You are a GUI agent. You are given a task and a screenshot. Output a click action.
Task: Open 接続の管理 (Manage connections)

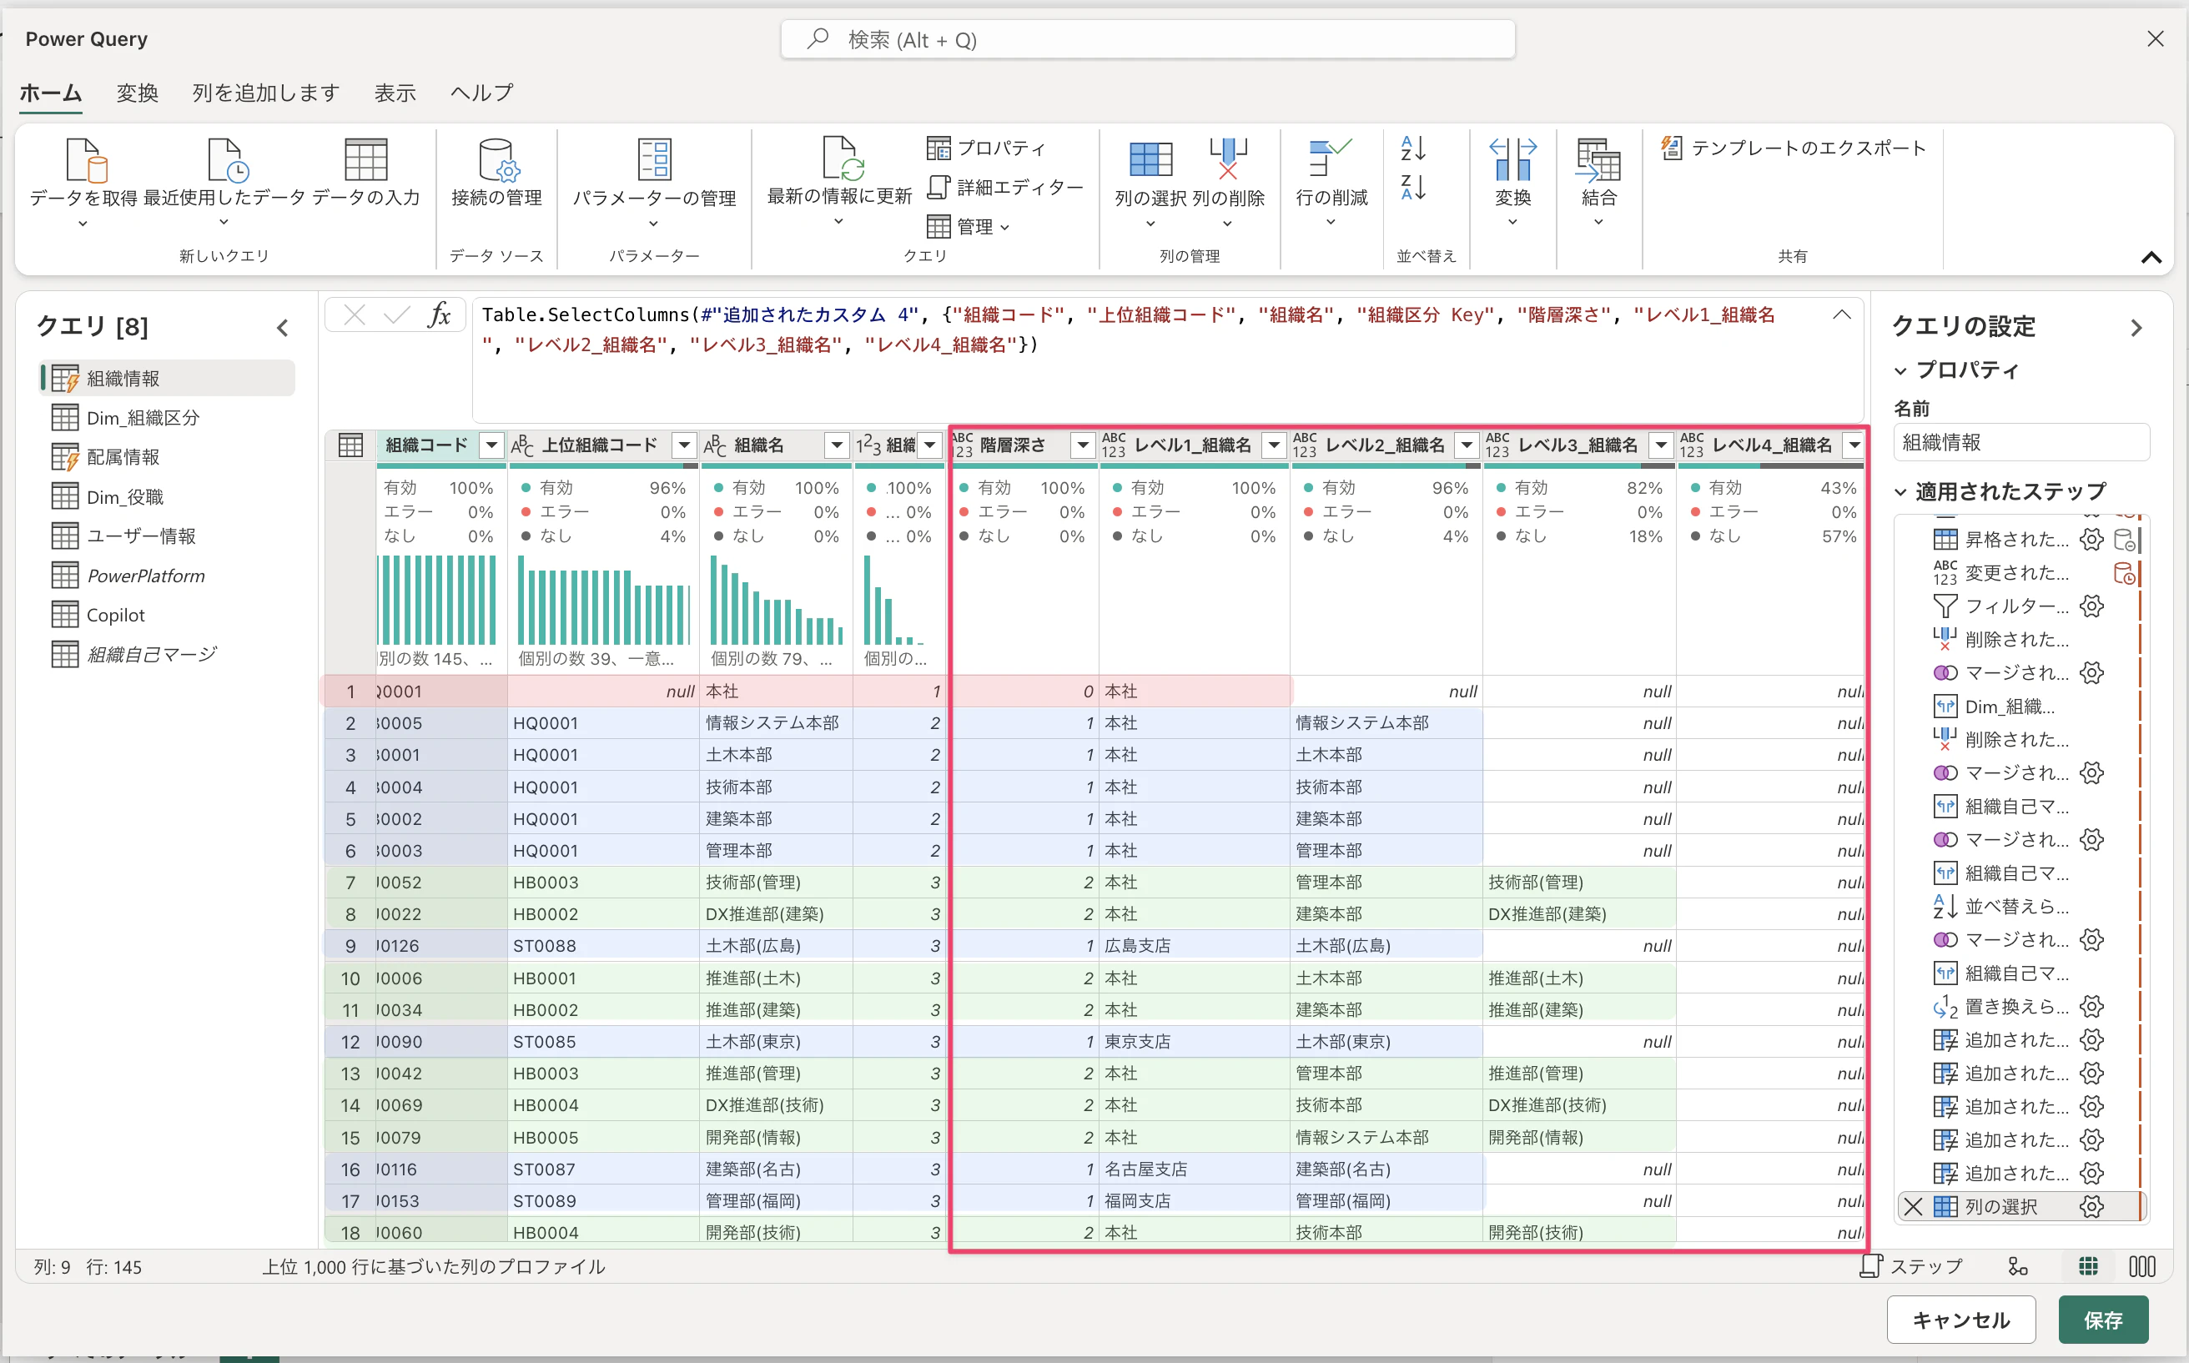point(496,173)
